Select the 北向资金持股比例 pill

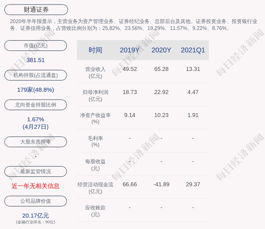(x=36, y=105)
